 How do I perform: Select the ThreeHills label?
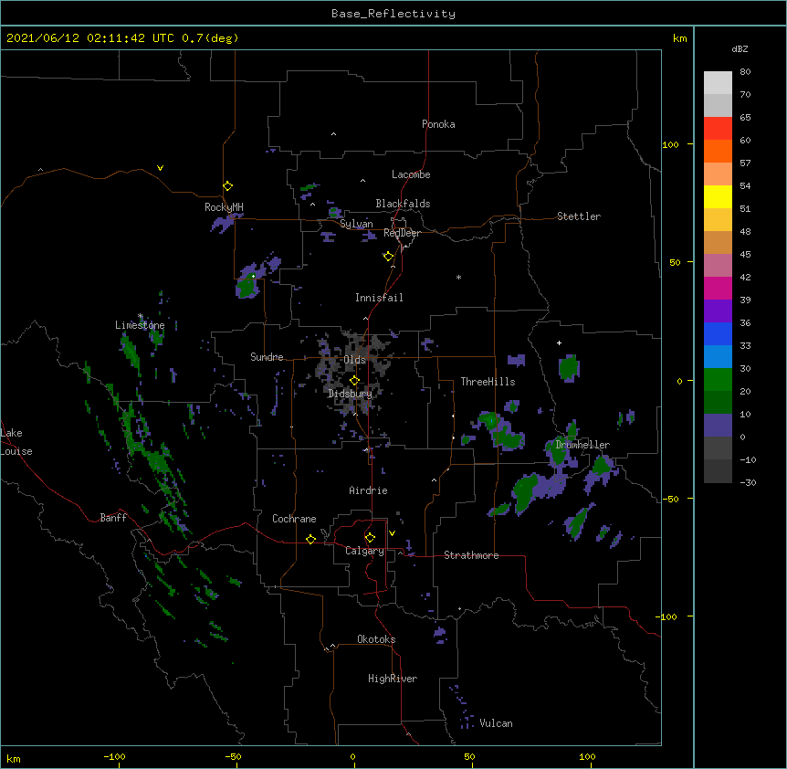tap(488, 382)
